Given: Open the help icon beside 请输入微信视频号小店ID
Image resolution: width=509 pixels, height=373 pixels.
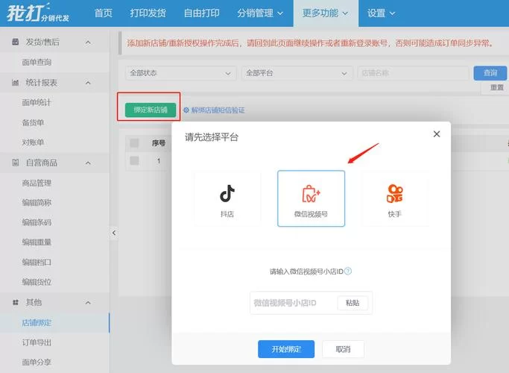Looking at the screenshot, I should click(348, 271).
